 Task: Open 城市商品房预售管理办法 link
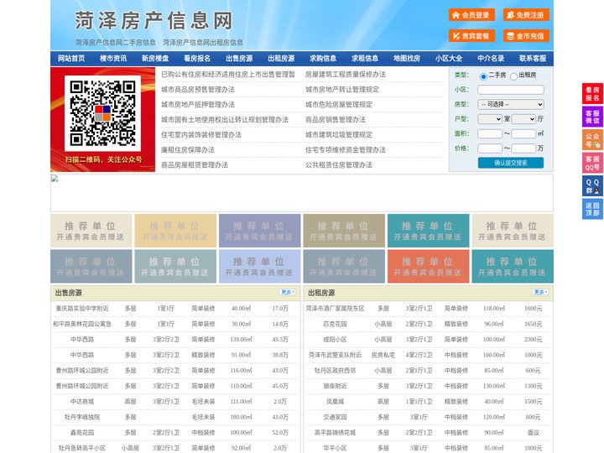[198, 90]
